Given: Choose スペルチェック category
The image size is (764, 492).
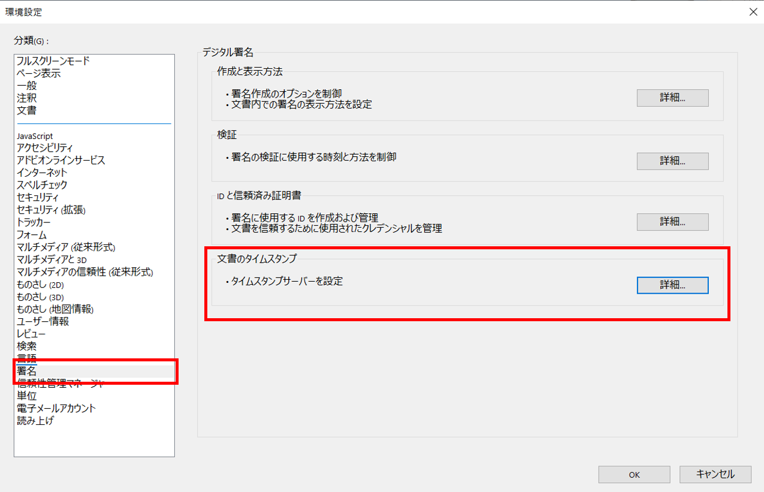Looking at the screenshot, I should click(42, 185).
